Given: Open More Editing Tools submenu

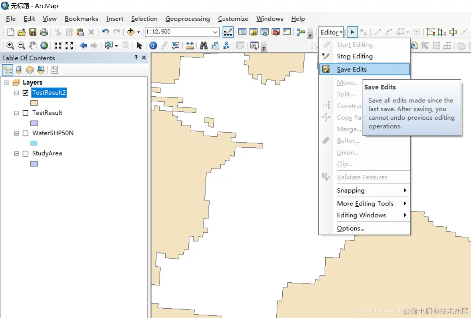Looking at the screenshot, I should click(x=365, y=204).
